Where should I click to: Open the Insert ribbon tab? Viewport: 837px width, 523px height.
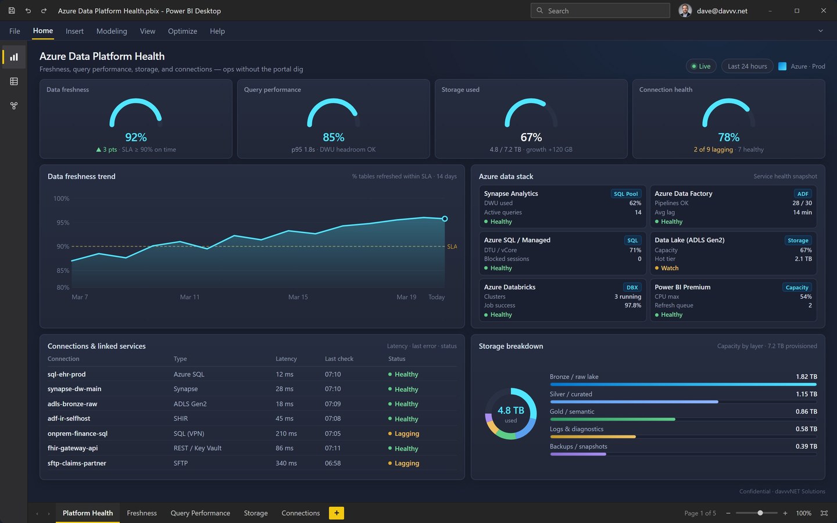(74, 31)
